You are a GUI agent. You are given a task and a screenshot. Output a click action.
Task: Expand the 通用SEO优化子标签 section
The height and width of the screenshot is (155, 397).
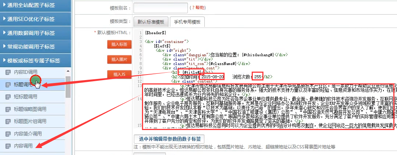[33, 19]
